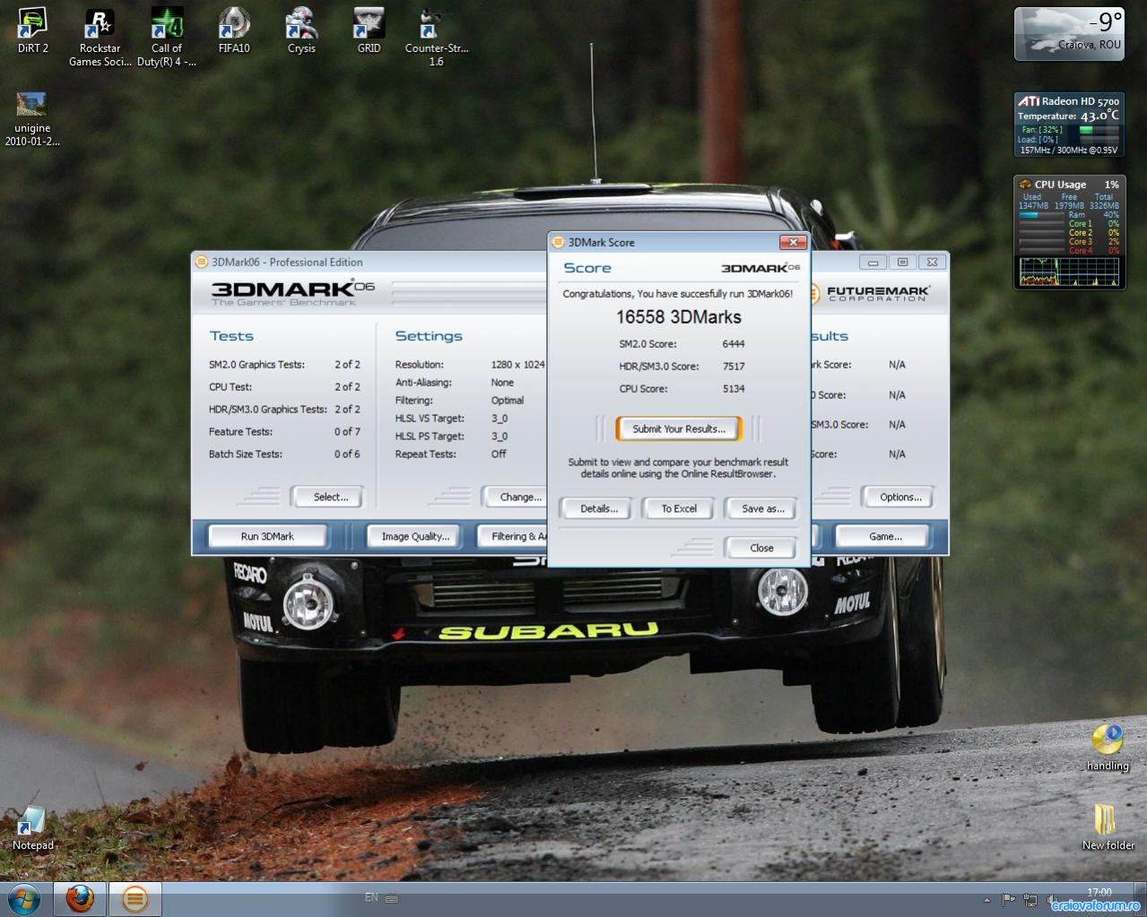Maximize the 3DMark06 main window

click(x=902, y=262)
